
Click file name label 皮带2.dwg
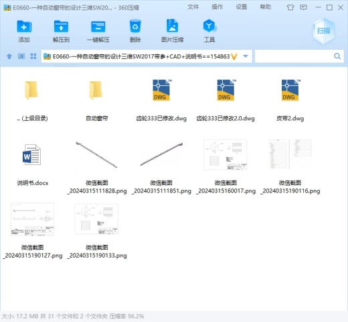pyautogui.click(x=290, y=118)
